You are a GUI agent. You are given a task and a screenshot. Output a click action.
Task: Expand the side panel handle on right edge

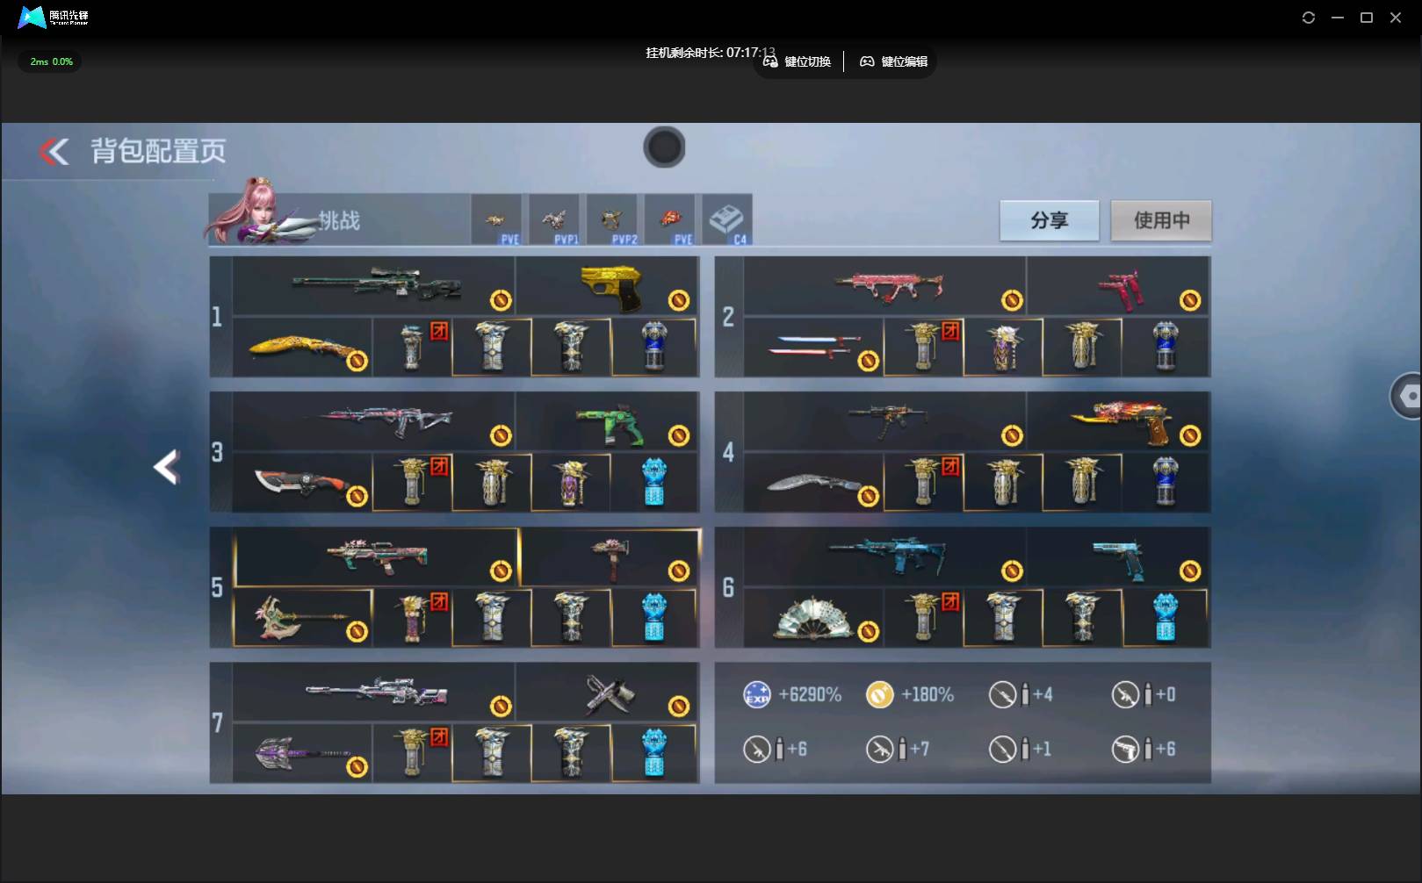point(1406,396)
